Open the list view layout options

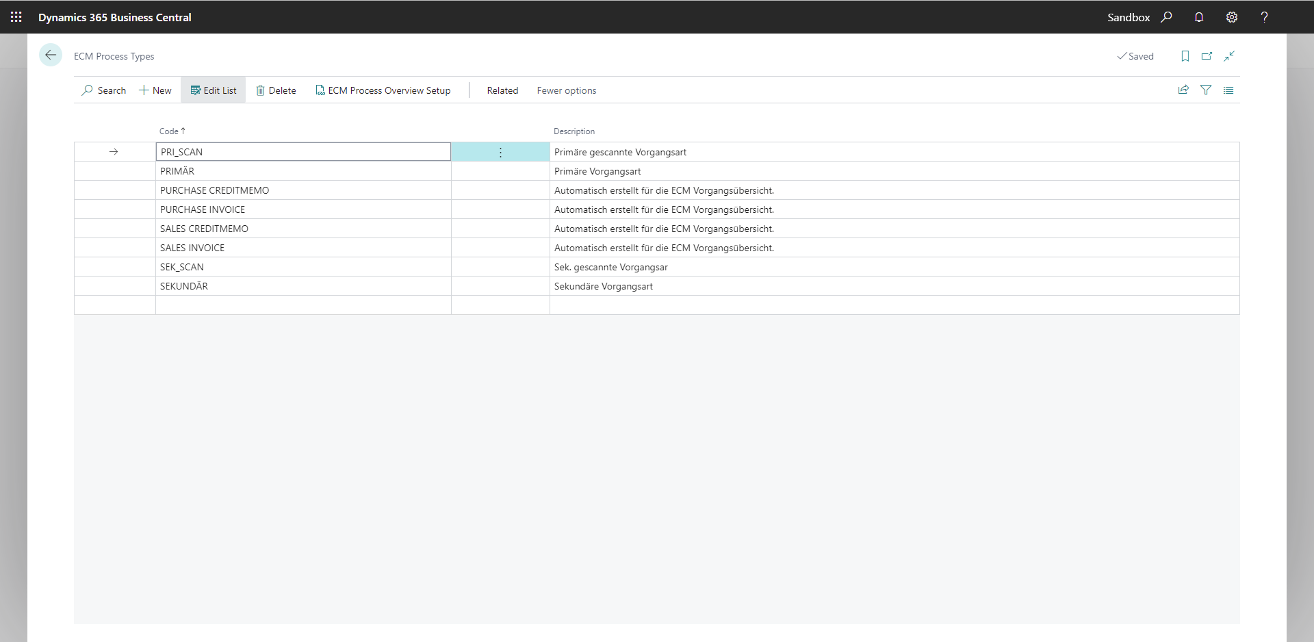point(1228,90)
